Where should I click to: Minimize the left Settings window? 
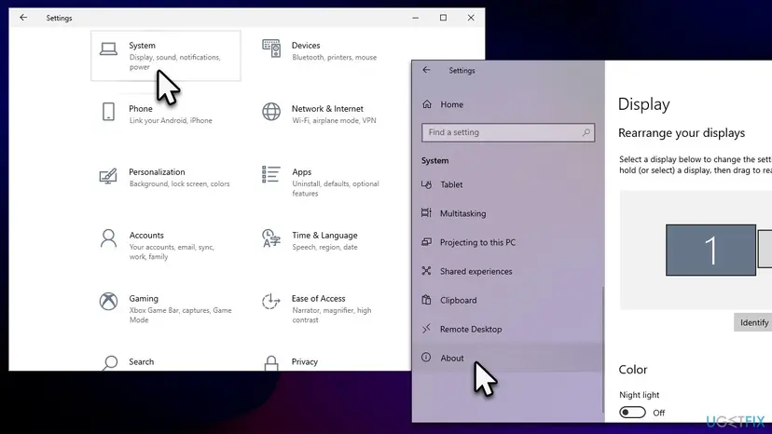pyautogui.click(x=416, y=18)
